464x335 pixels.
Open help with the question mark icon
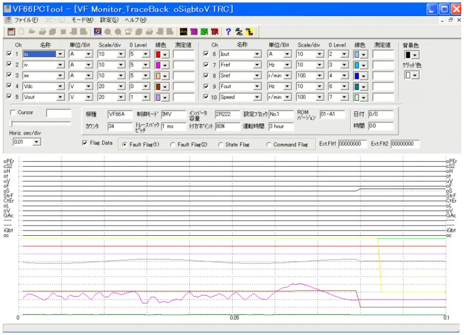pyautogui.click(x=228, y=32)
